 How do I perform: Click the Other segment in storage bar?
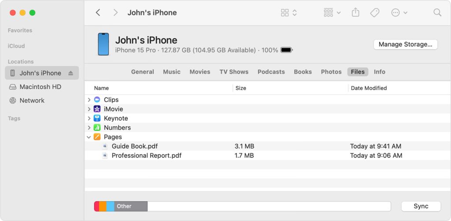[131, 206]
